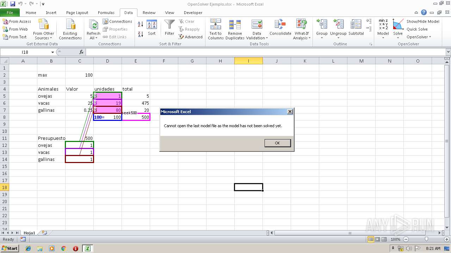The width and height of the screenshot is (451, 253).
Task: Expand From Other Sources dropdown
Action: pos(43,36)
